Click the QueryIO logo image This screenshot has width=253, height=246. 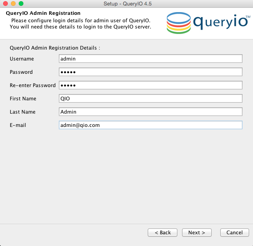(208, 23)
